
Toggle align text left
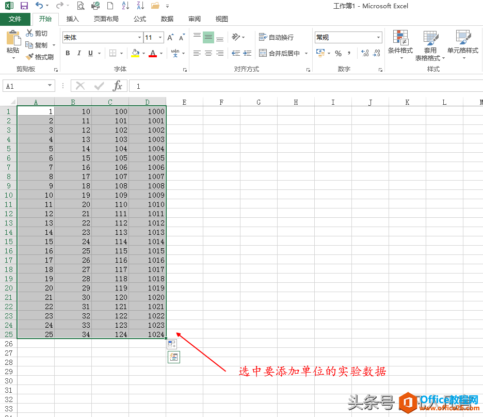[197, 53]
